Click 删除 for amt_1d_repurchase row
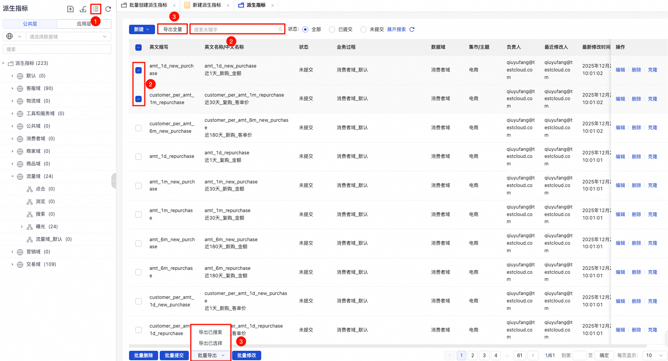Viewport: 668px width, 361px height. pos(637,157)
